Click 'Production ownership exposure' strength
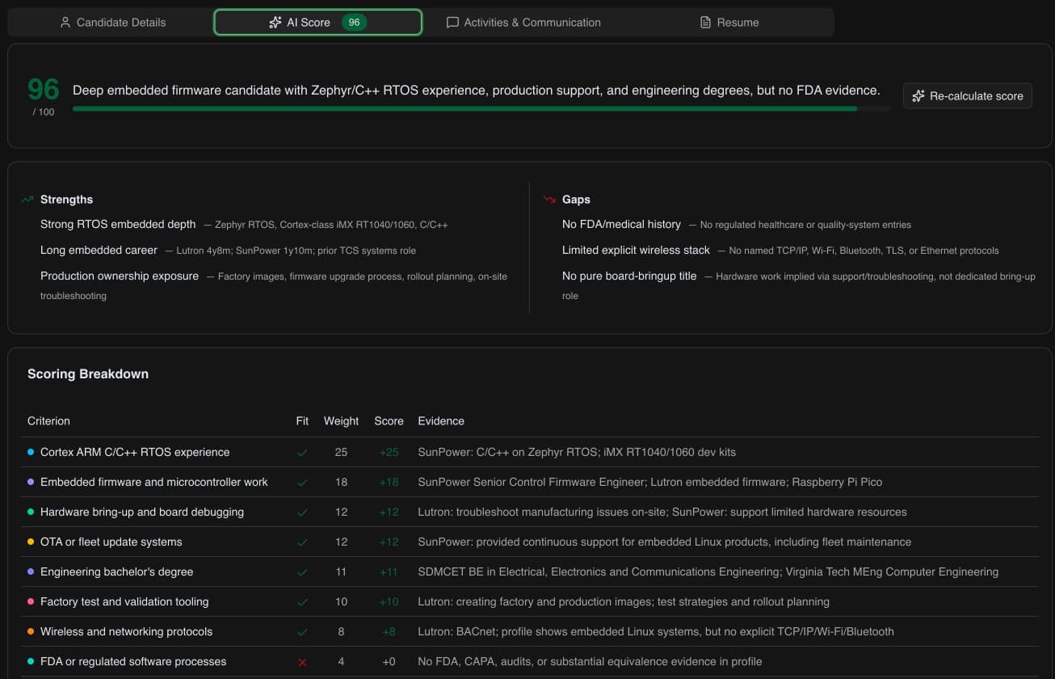The image size is (1055, 679). pyautogui.click(x=120, y=276)
